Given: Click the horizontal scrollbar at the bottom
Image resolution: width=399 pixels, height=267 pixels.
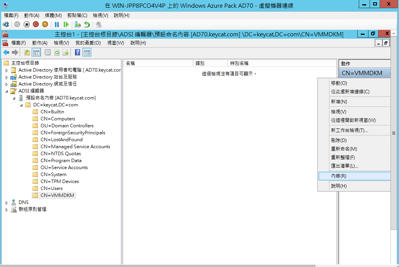Looking at the screenshot, I should coord(158,266).
